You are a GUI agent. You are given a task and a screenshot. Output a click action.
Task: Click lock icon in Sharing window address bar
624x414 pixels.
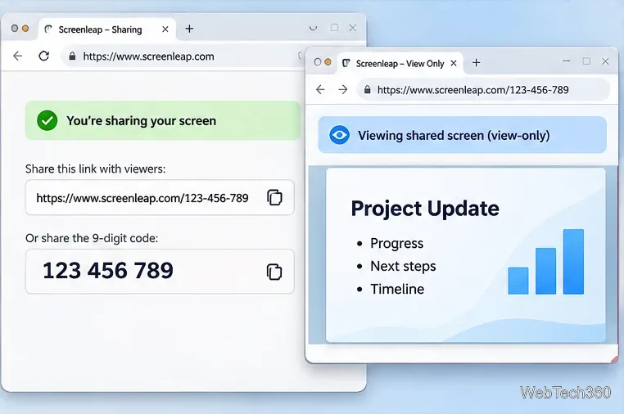click(72, 56)
